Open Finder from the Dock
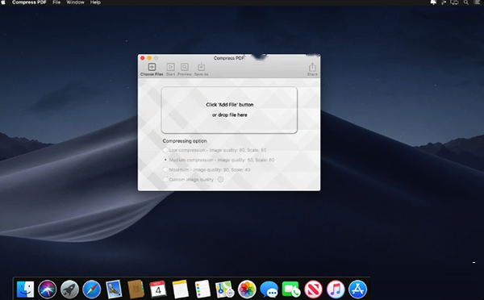The width and height of the screenshot is (484, 300). click(25, 290)
